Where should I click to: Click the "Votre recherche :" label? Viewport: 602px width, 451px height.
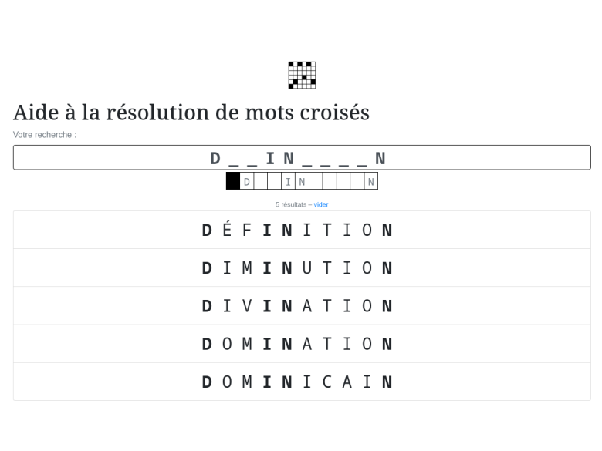point(45,135)
